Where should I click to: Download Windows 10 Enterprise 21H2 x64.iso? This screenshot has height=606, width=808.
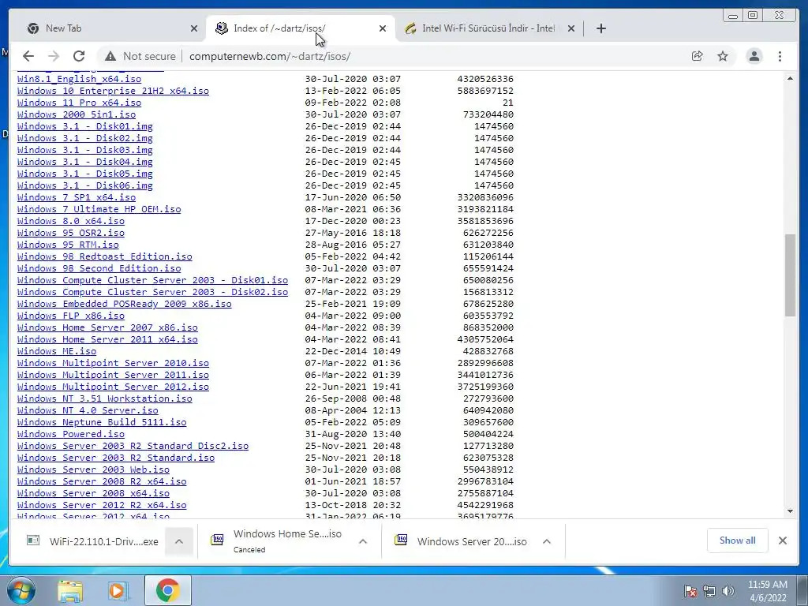click(x=113, y=91)
